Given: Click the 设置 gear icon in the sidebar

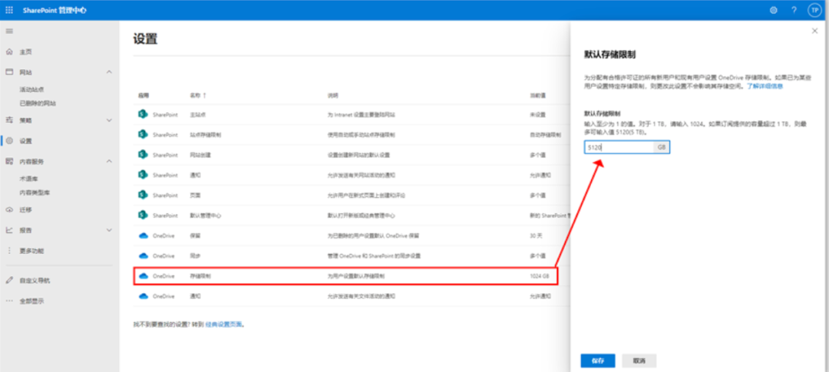Looking at the screenshot, I should [9, 140].
